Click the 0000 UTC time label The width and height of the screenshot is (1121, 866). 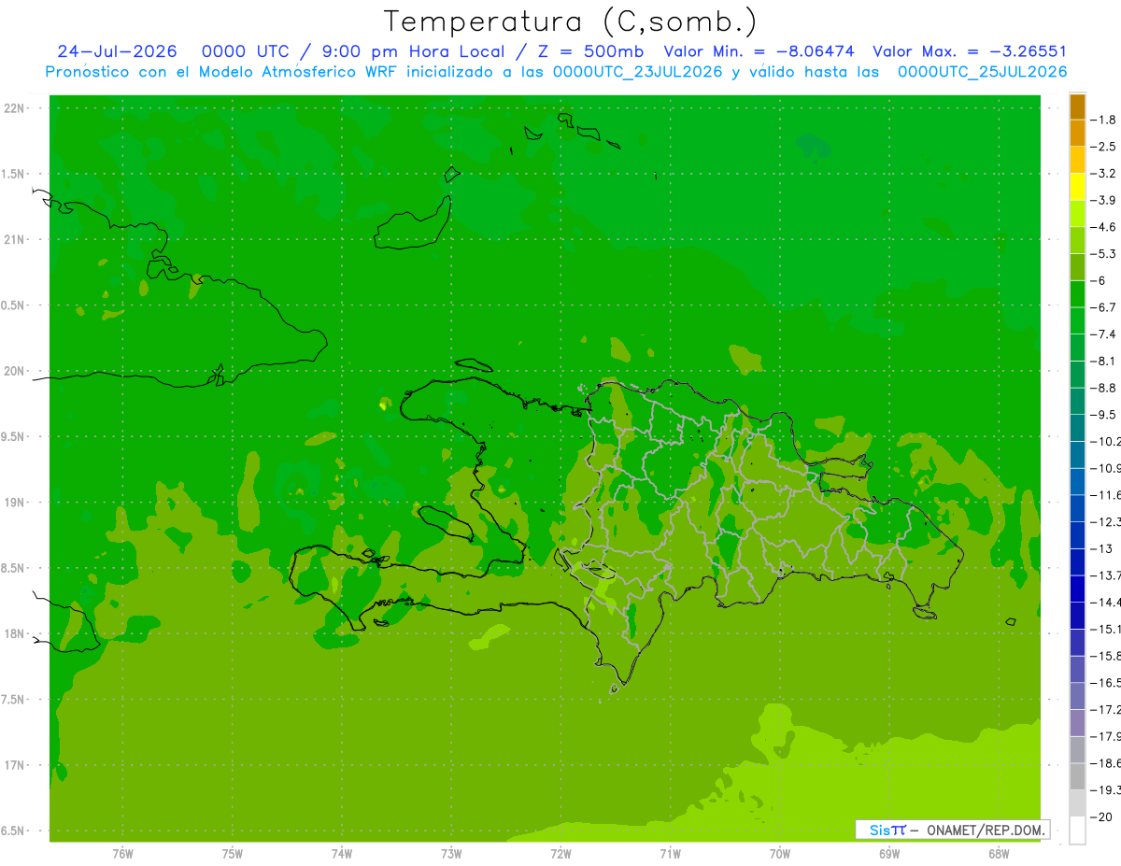coord(245,51)
